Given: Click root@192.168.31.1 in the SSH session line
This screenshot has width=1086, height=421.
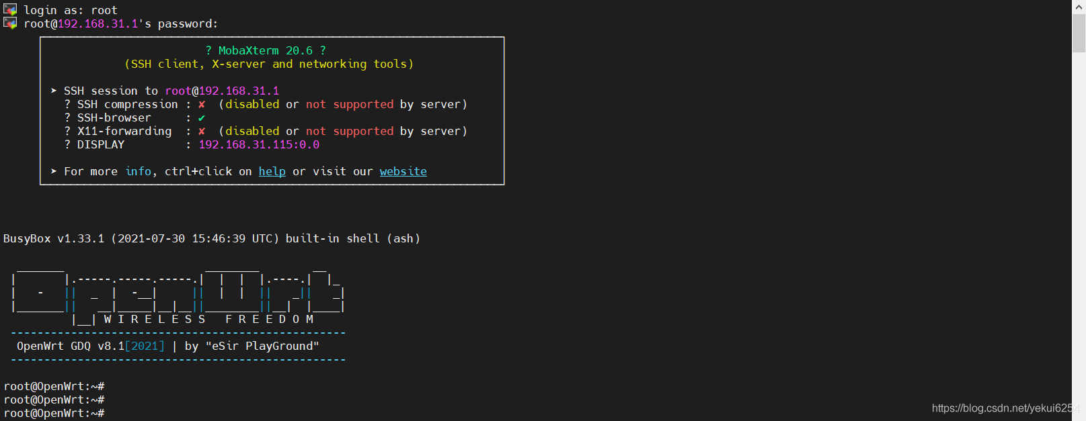Looking at the screenshot, I should [222, 91].
